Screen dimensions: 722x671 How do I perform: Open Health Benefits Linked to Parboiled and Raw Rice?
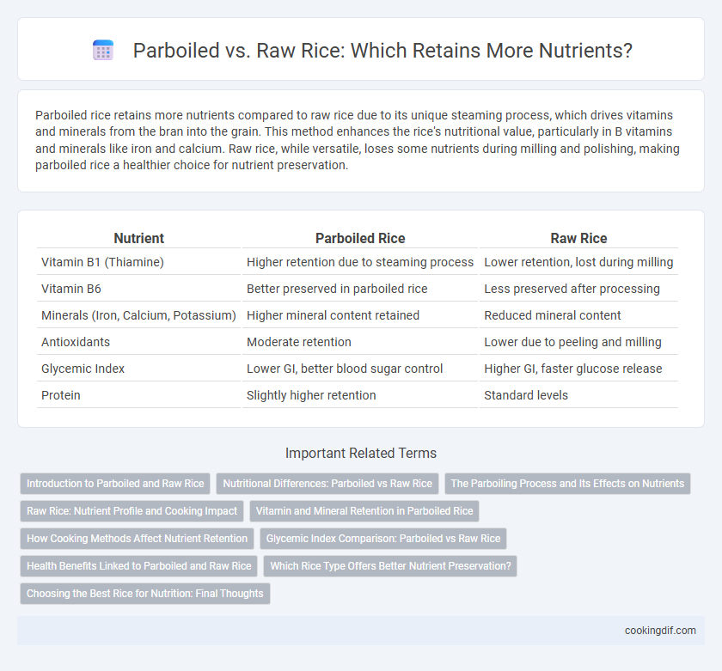click(x=138, y=566)
